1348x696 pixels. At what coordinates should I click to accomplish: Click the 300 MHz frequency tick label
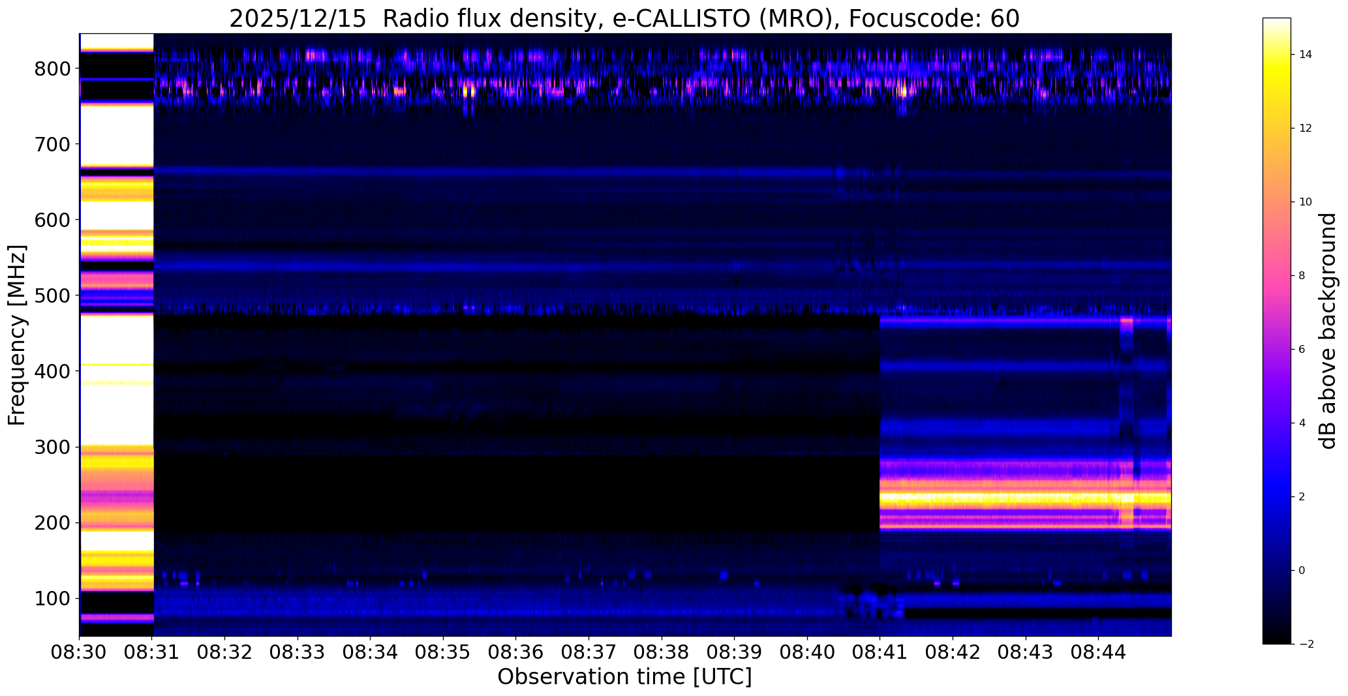point(51,447)
